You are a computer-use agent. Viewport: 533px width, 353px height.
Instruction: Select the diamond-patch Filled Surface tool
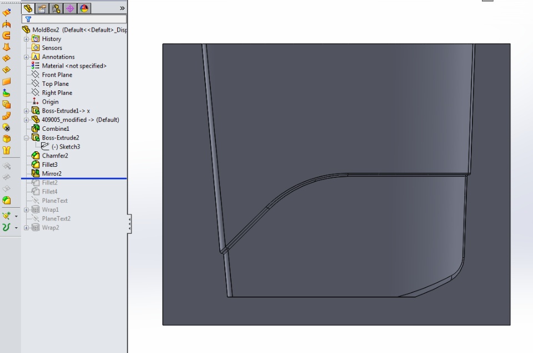point(7,70)
